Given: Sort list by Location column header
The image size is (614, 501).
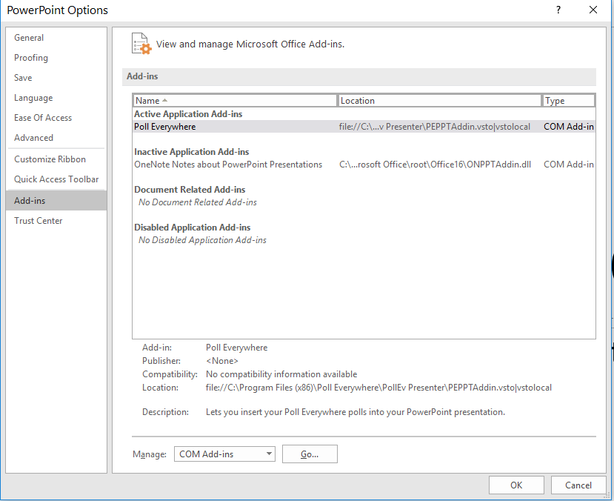Looking at the screenshot, I should pyautogui.click(x=439, y=101).
